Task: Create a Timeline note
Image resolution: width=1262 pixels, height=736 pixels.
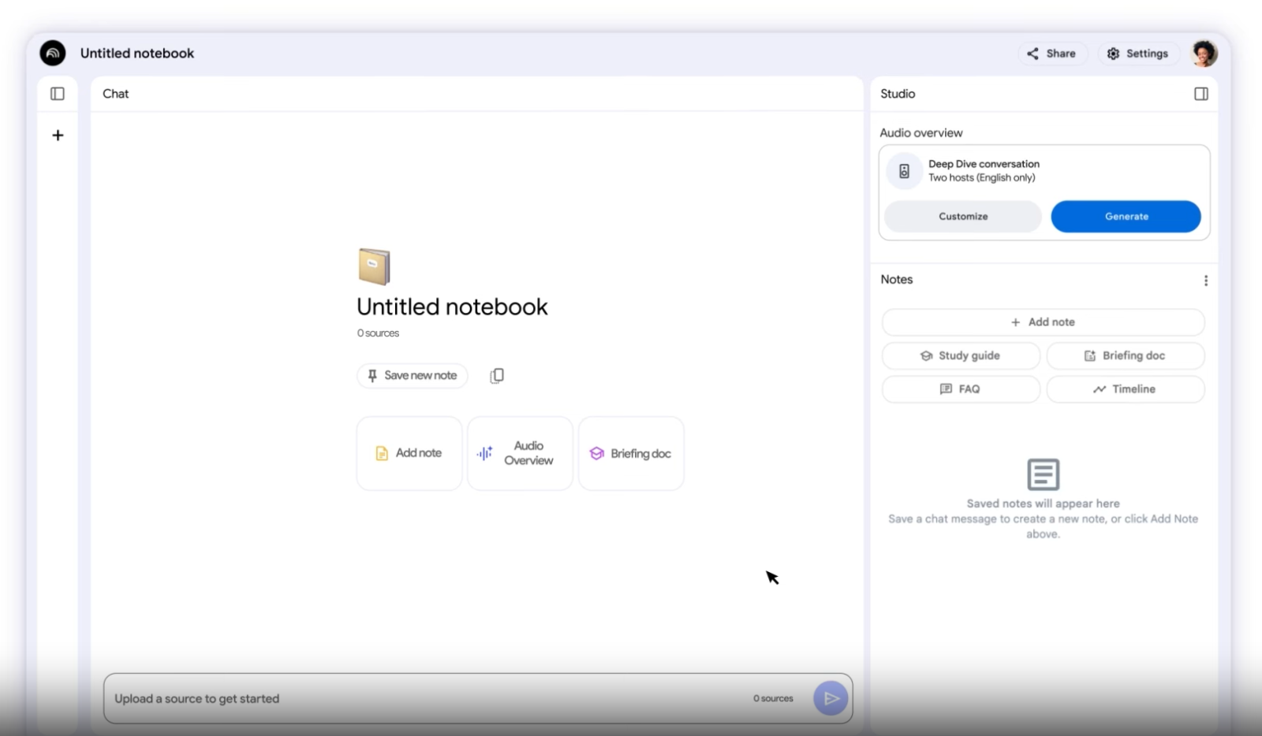Action: (x=1126, y=388)
